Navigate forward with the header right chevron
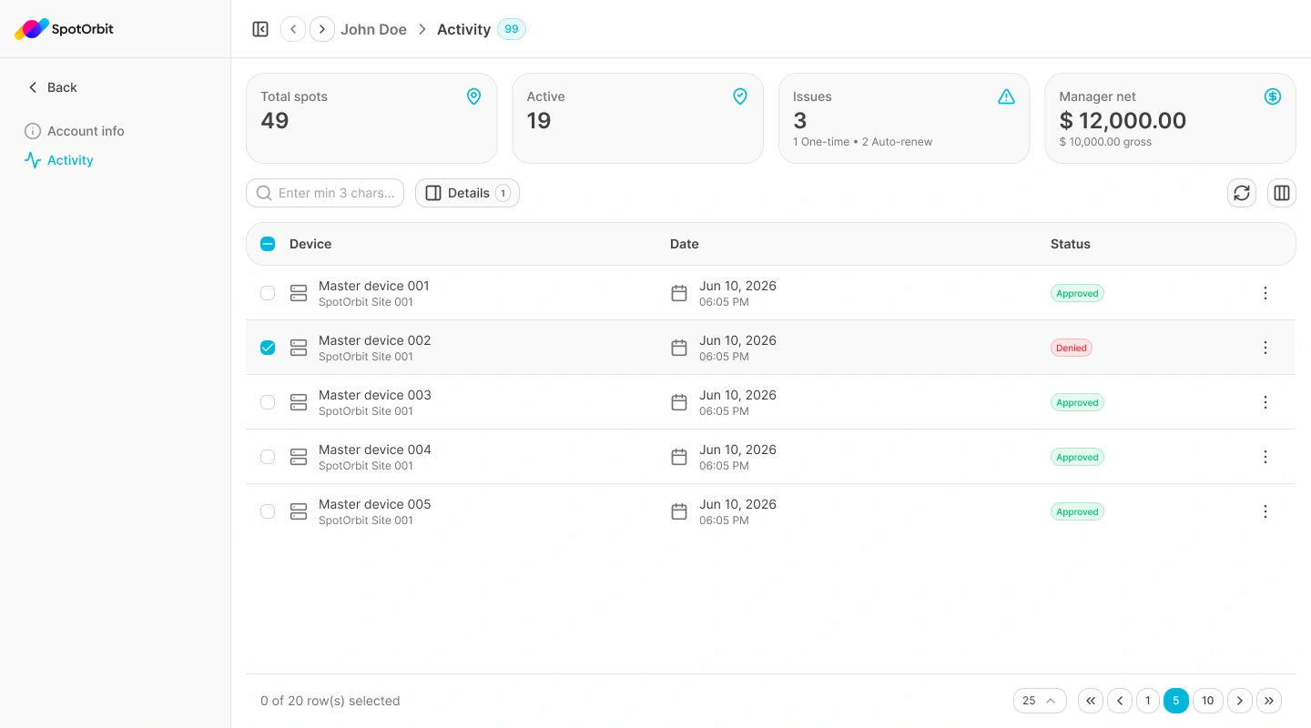The width and height of the screenshot is (1311, 728). 322,29
